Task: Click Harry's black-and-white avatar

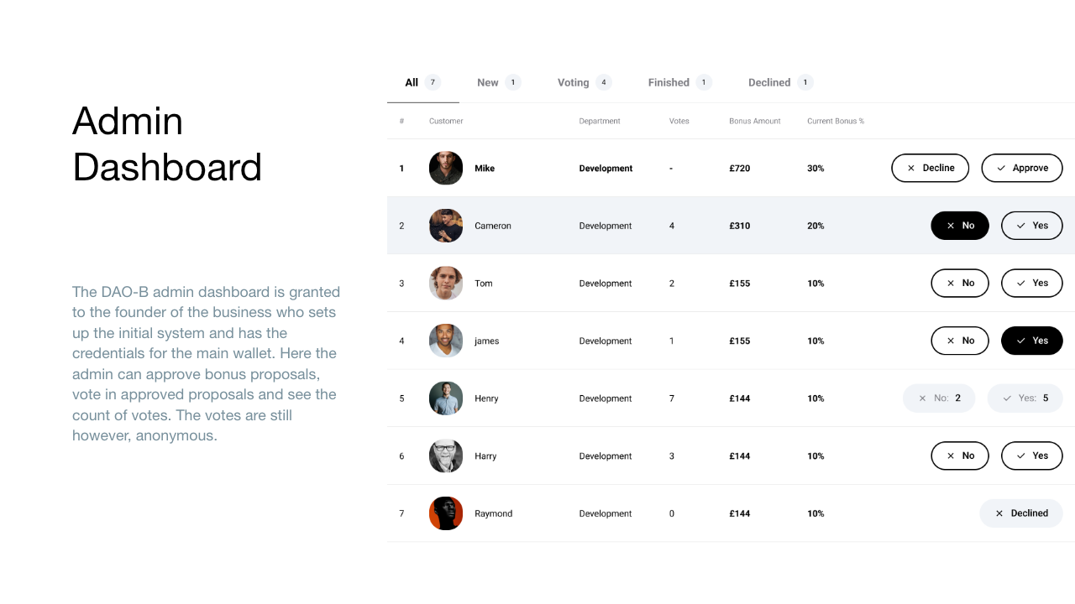Action: point(446,456)
